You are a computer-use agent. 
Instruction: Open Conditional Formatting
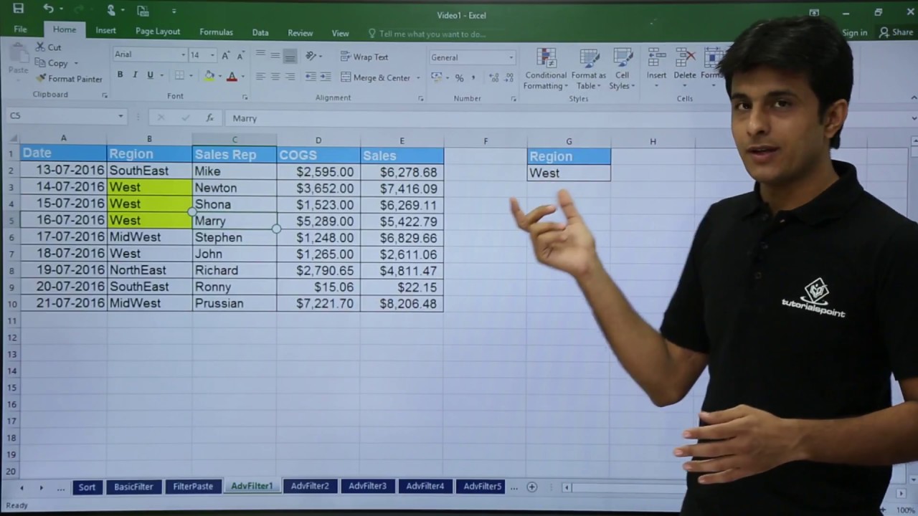coord(546,70)
